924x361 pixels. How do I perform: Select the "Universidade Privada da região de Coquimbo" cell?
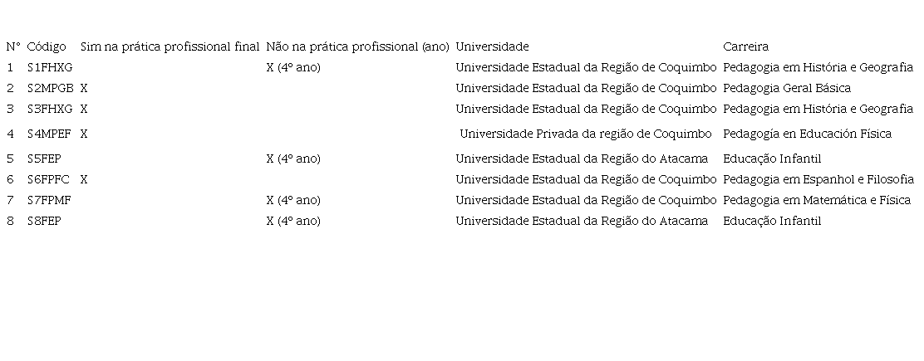point(586,134)
